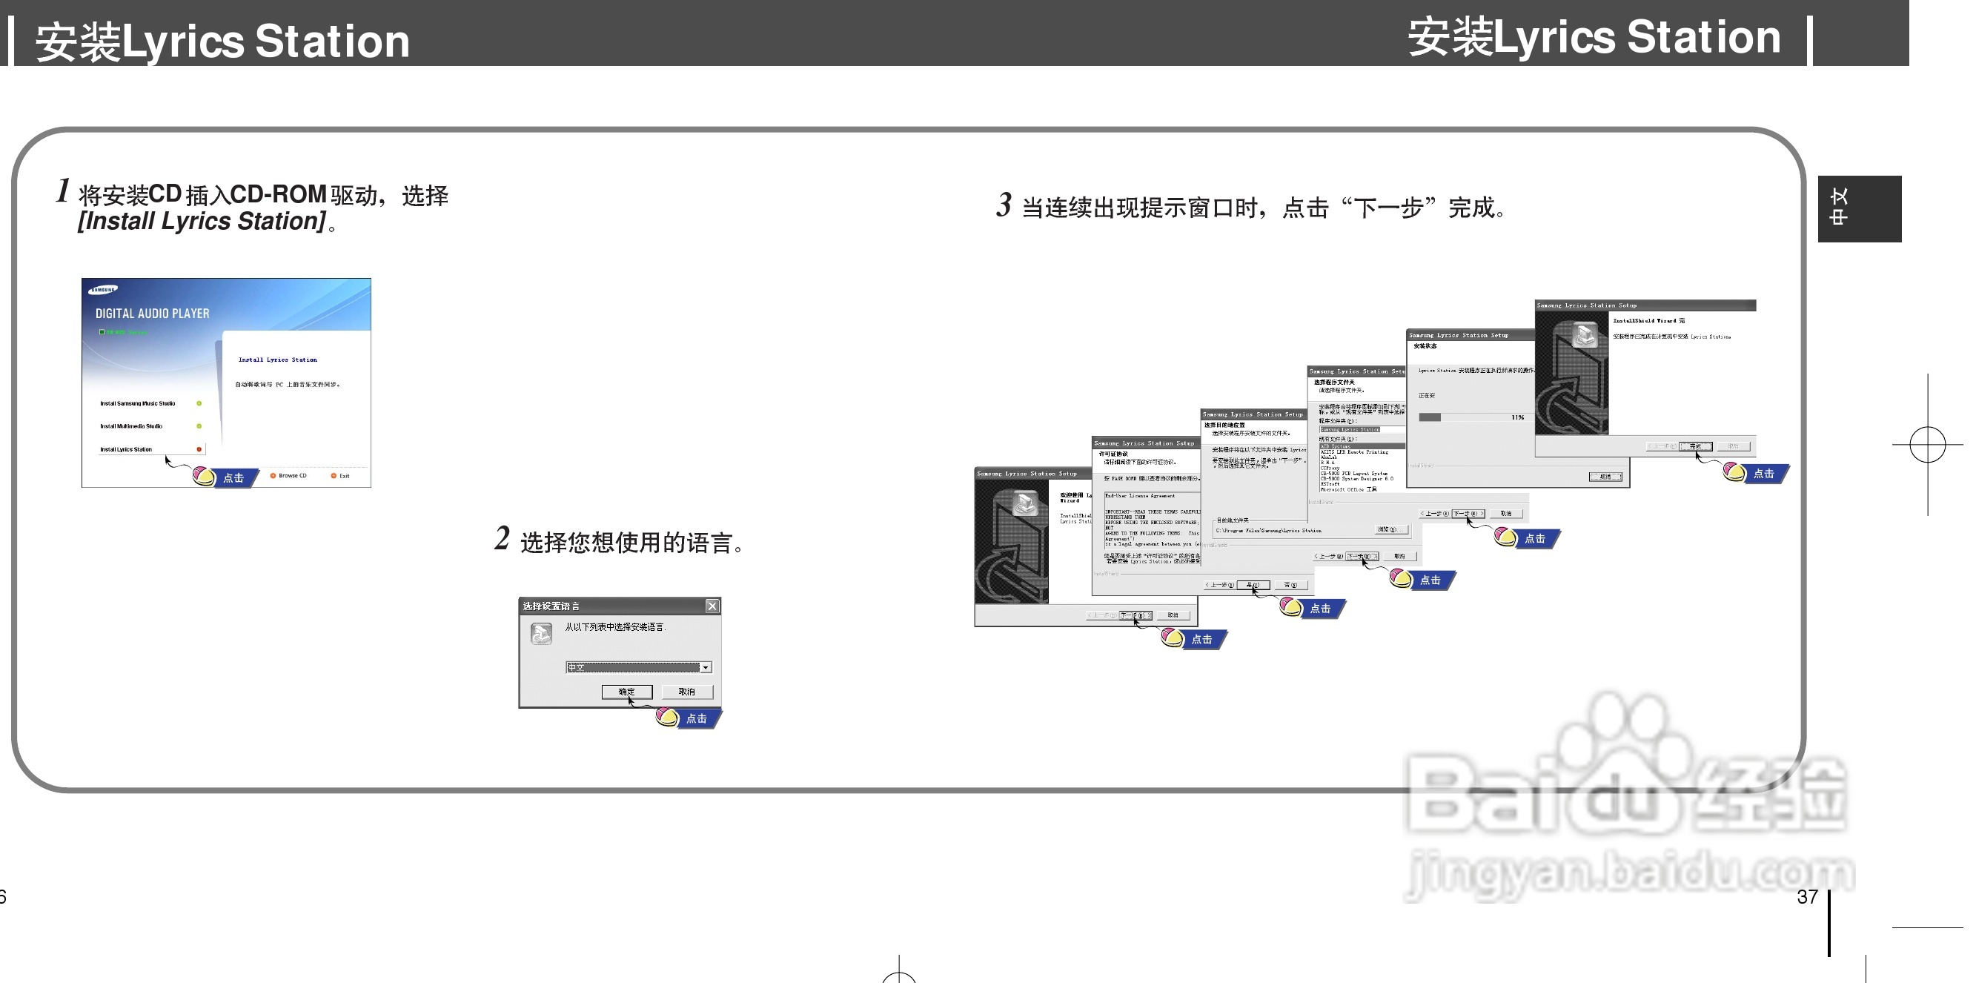This screenshot has width=1976, height=983.
Task: Click the 完成 button in the final wizard
Action: click(1694, 446)
